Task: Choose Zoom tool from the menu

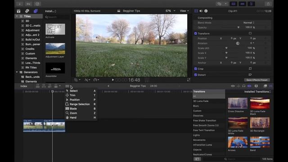Action: pyautogui.click(x=81, y=113)
